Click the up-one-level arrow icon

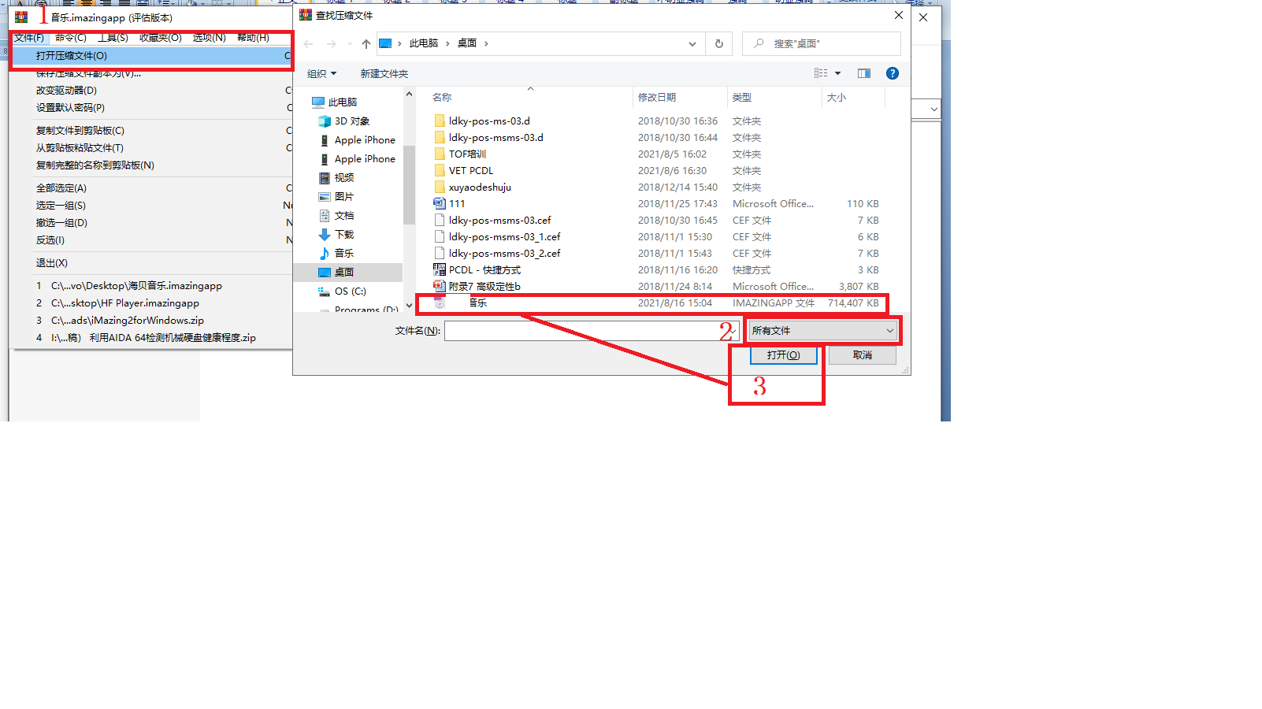[x=366, y=44]
